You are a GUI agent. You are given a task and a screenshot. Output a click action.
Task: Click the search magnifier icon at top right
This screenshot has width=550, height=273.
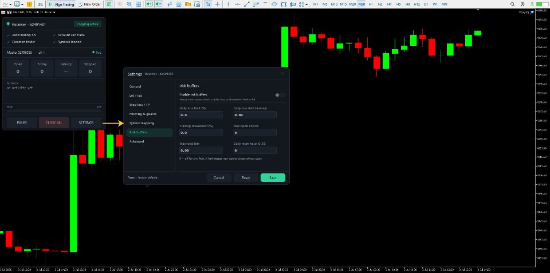(x=513, y=4)
